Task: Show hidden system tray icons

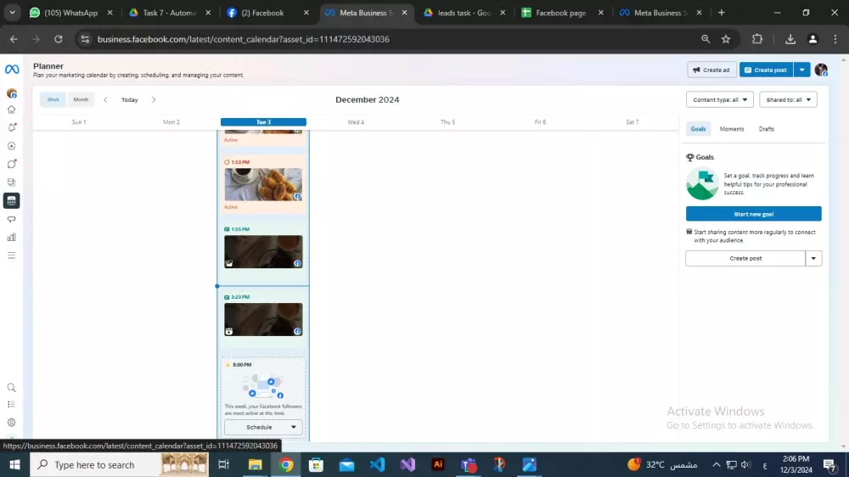Action: [716, 464]
